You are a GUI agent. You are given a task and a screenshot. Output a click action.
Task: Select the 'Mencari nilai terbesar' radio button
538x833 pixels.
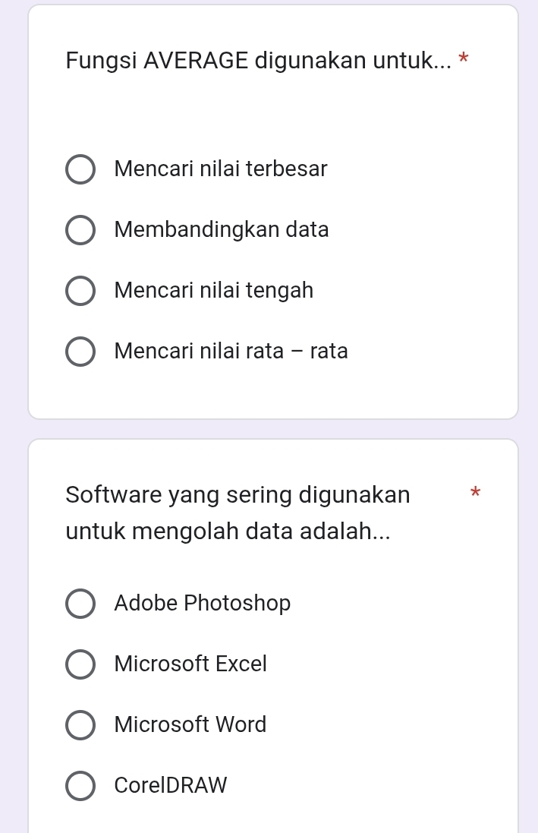click(80, 169)
